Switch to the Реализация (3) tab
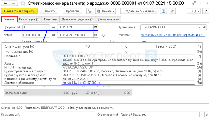210x118 pixels. point(29,19)
